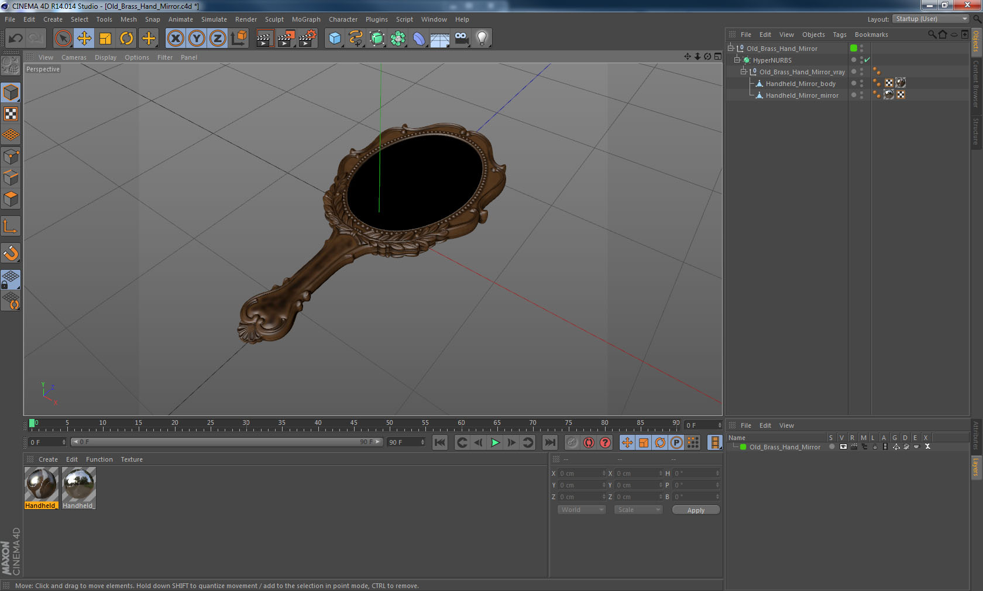
Task: Collapse the HyperNURBS tree node
Action: pos(737,60)
